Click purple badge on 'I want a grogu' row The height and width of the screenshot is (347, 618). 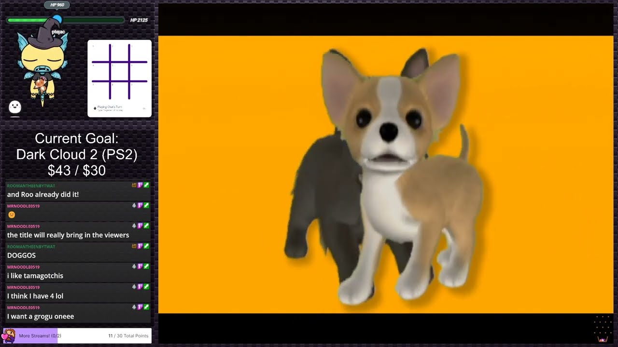[140, 307]
